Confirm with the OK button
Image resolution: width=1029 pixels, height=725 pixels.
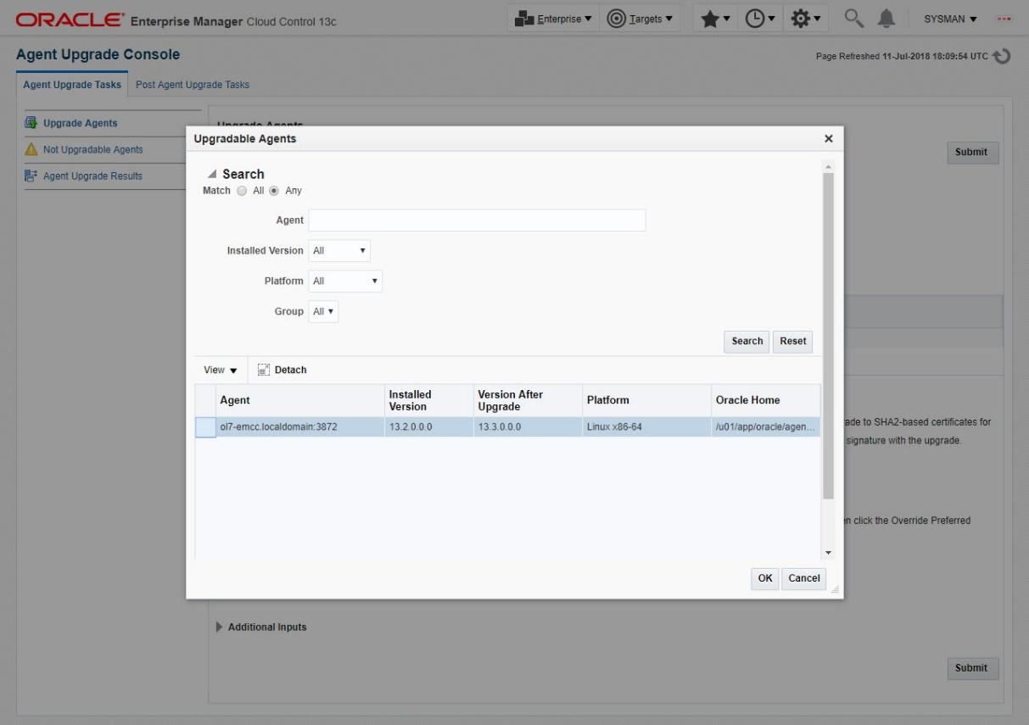(765, 578)
